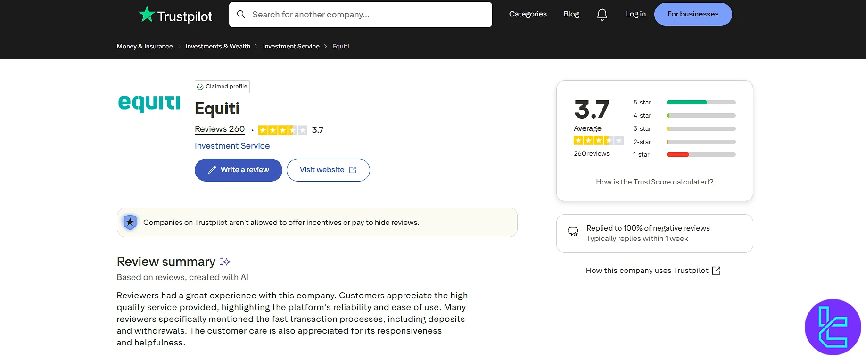Click the search for another company field
Viewport: 866px width, 360px height.
[x=360, y=15]
